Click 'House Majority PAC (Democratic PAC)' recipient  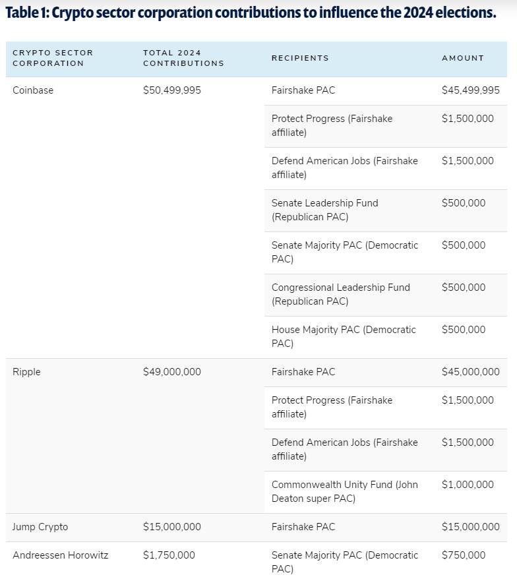[x=344, y=337]
